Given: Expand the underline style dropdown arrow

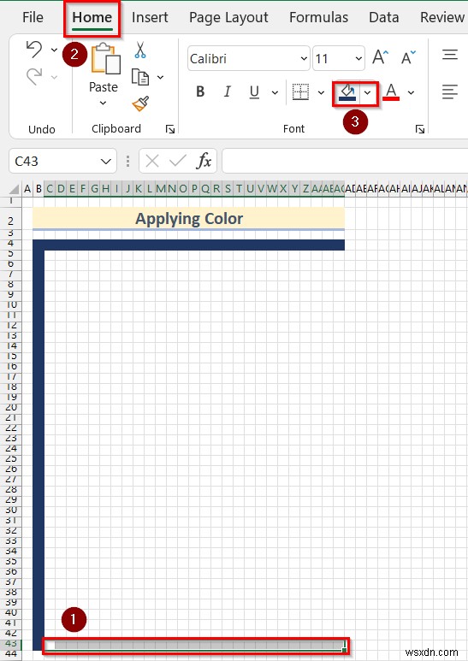Looking at the screenshot, I should point(275,92).
